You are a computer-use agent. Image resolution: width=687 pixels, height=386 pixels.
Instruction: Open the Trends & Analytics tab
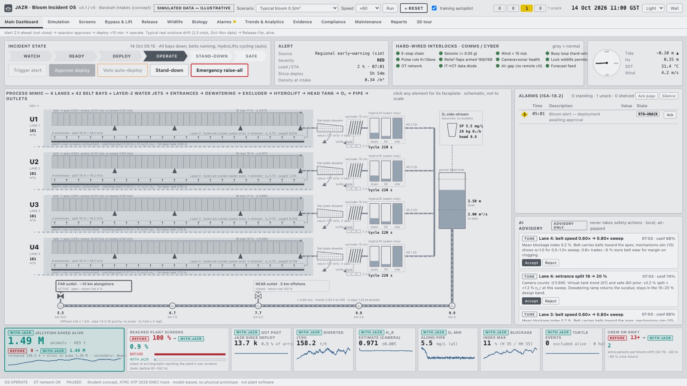tap(264, 22)
